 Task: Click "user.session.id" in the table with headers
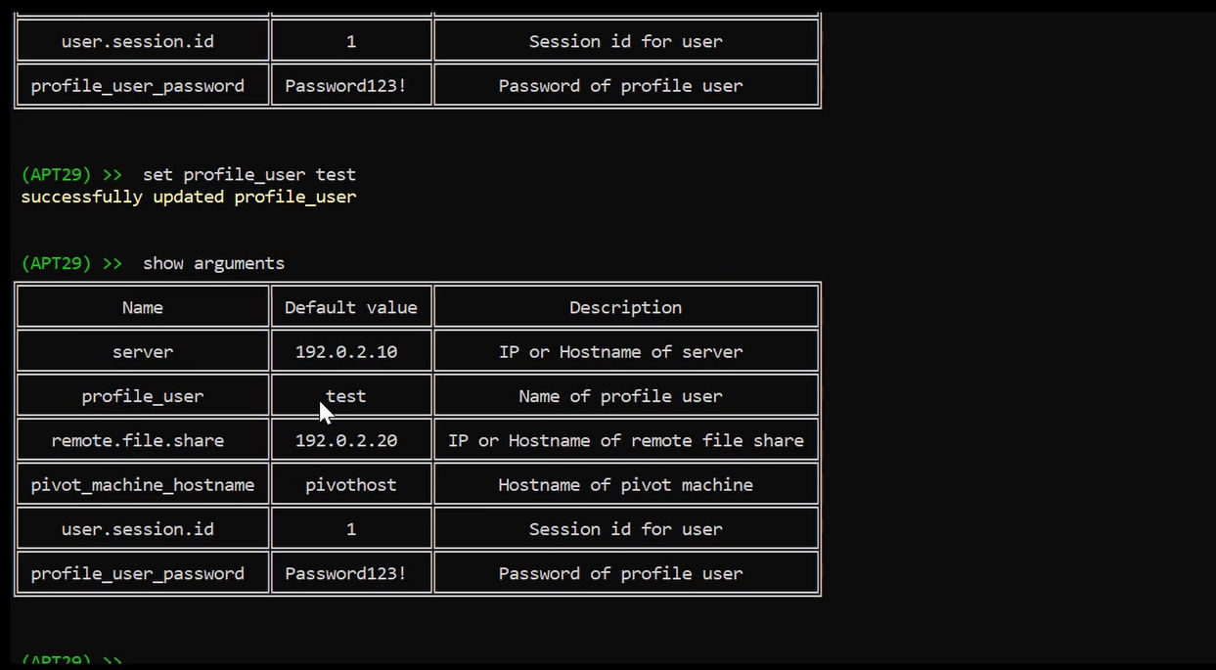(143, 529)
